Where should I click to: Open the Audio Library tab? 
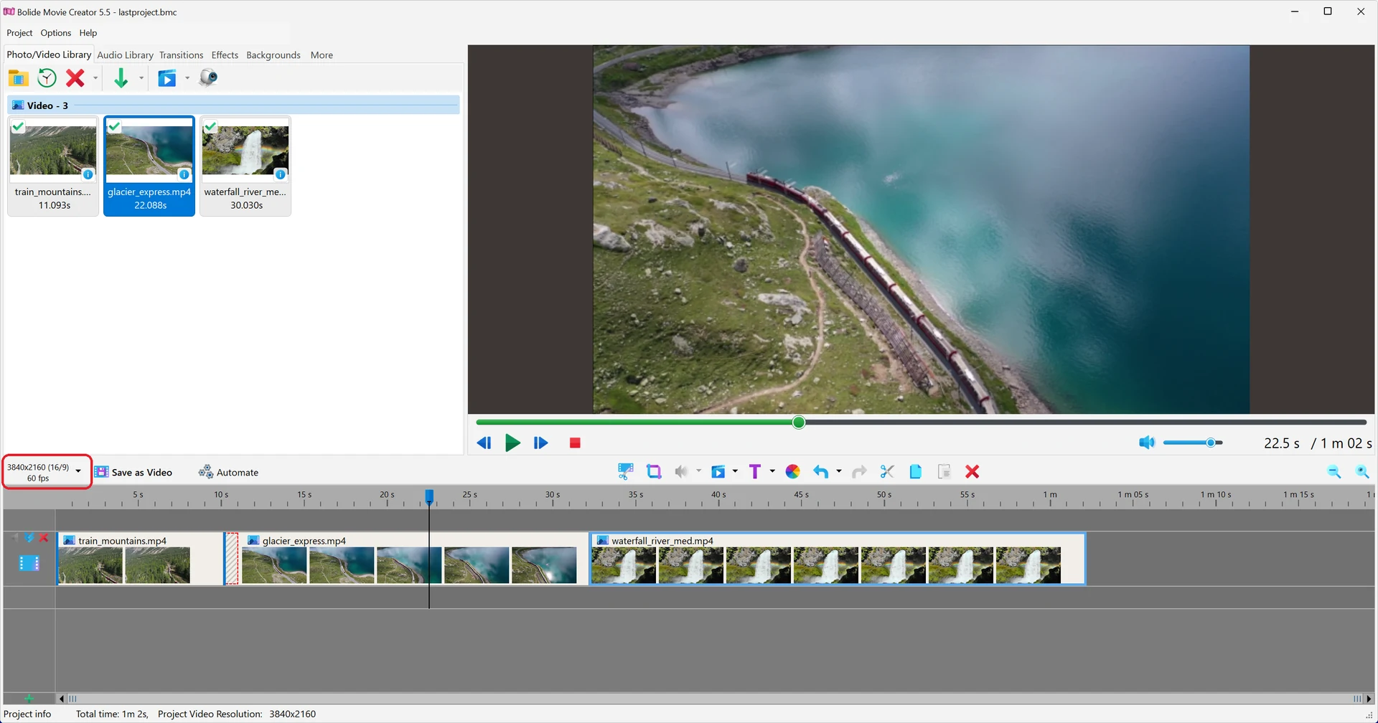click(x=125, y=55)
